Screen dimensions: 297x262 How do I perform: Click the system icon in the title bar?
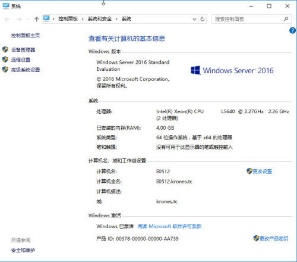tap(6, 6)
